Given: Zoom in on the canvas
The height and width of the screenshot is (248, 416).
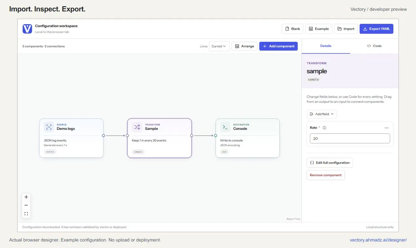Looking at the screenshot, I should point(26,197).
